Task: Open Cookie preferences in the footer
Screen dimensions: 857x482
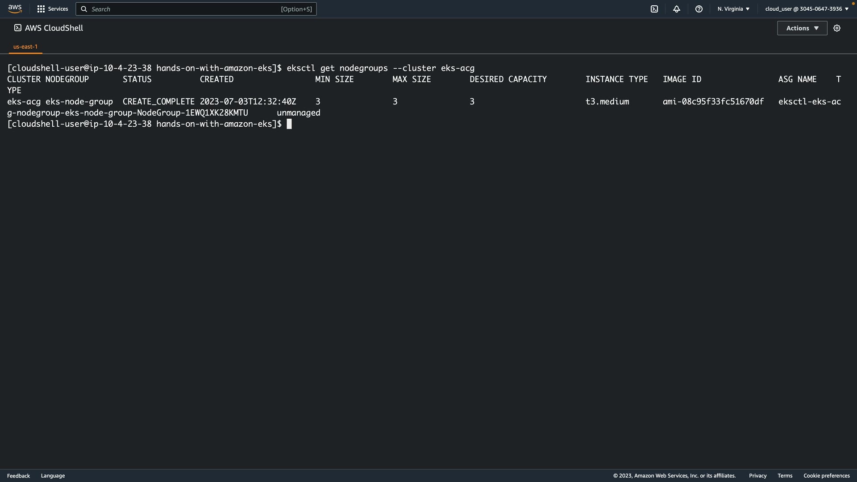Action: click(826, 476)
